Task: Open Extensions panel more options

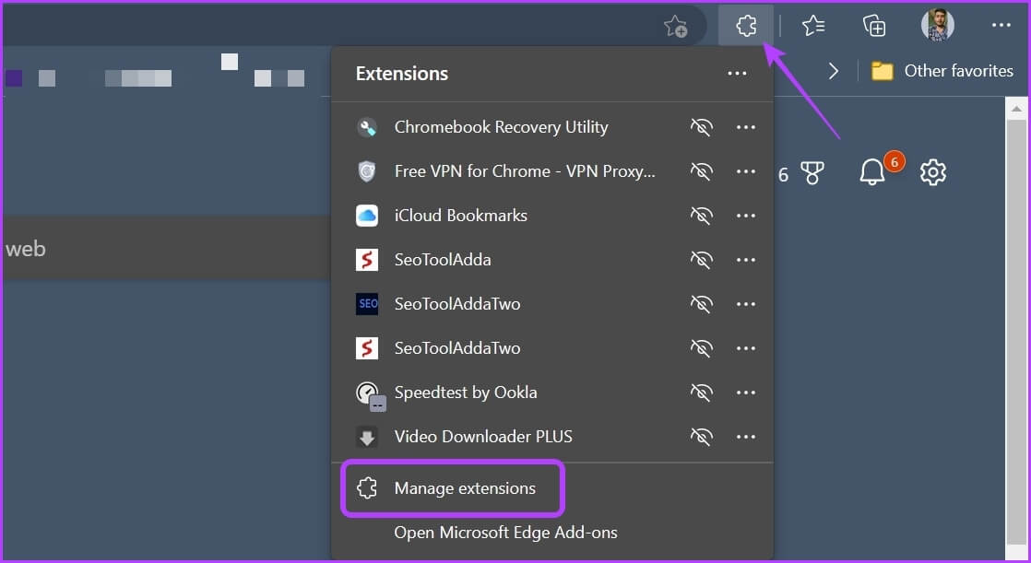Action: [737, 74]
